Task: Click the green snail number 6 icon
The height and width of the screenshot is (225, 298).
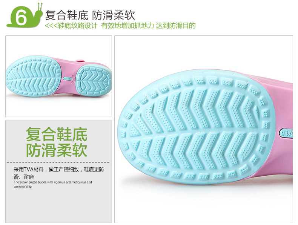Action: [24, 16]
